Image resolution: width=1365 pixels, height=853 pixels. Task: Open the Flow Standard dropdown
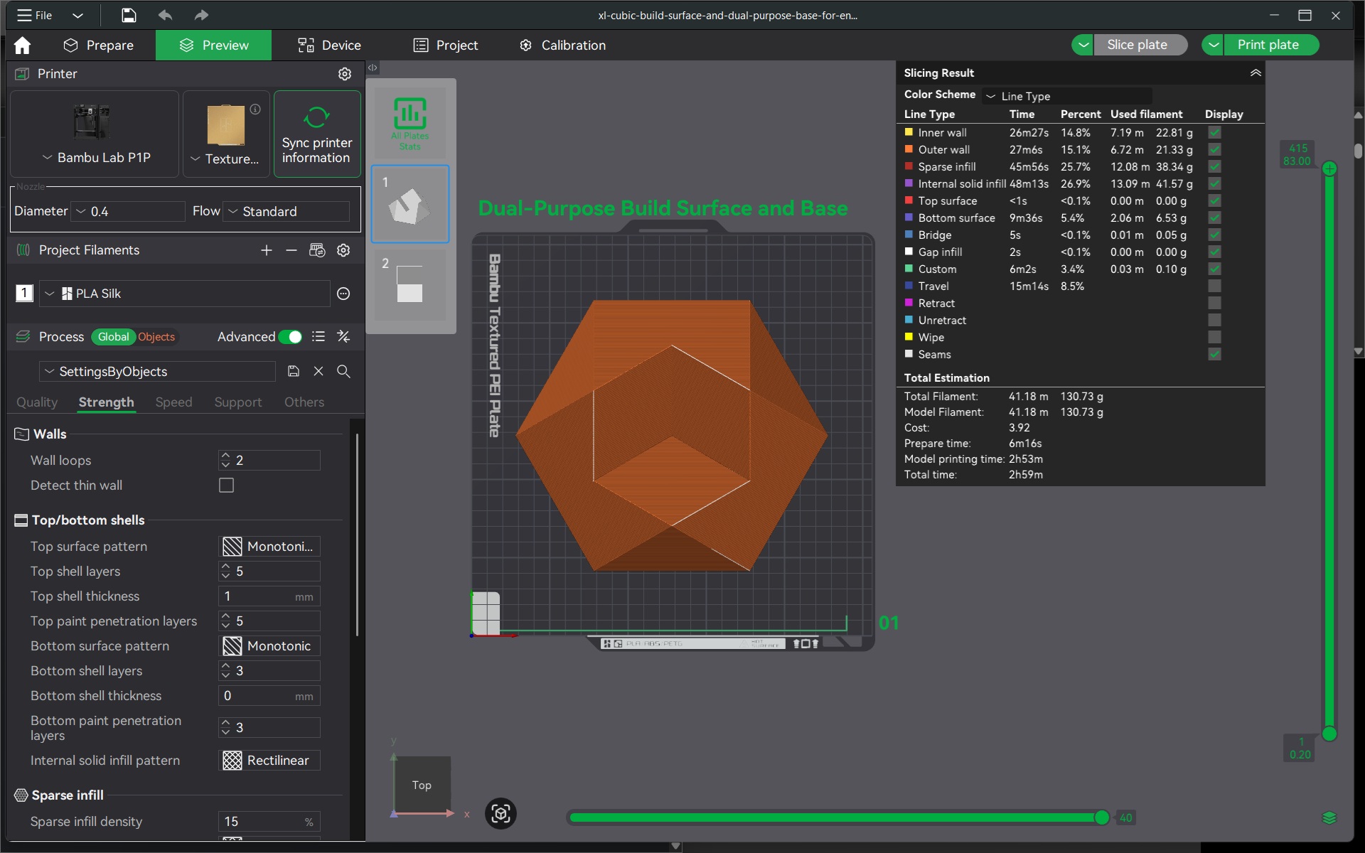coord(287,211)
